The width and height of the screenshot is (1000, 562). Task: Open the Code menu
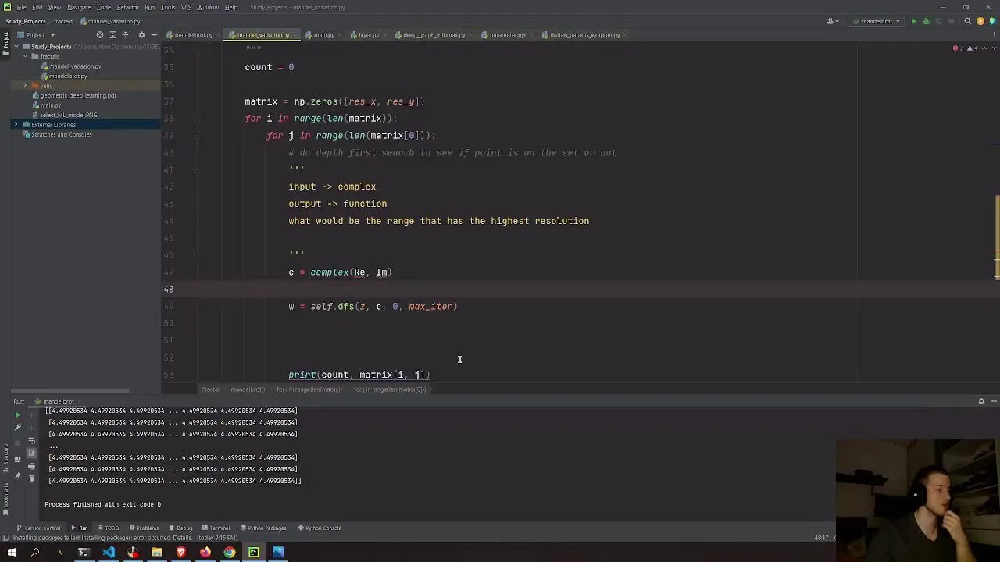tap(103, 7)
